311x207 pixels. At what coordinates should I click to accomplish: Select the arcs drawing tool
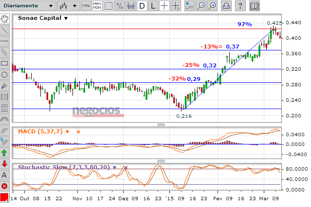(4, 119)
